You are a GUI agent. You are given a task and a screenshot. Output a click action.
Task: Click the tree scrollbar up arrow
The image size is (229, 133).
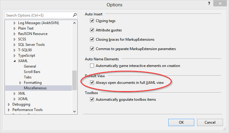coord(75,23)
